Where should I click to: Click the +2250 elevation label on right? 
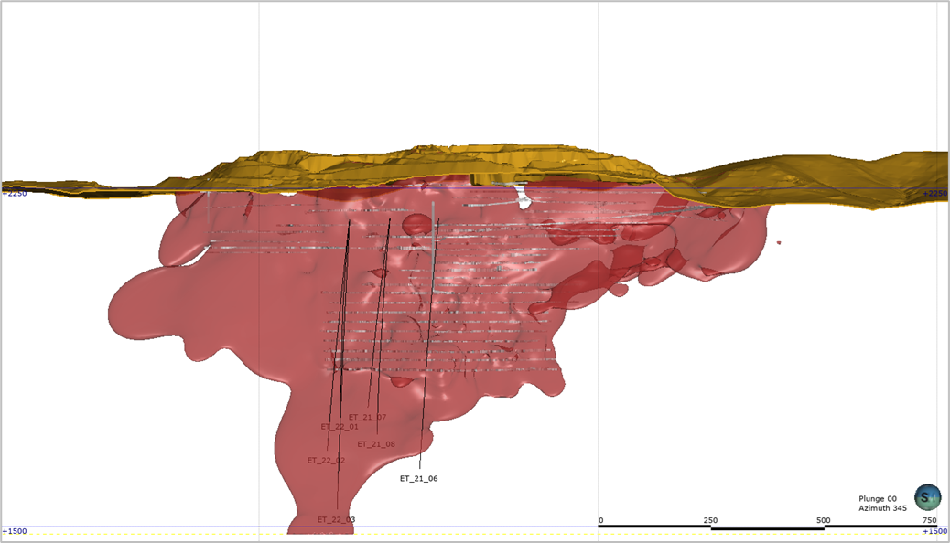[x=934, y=194]
